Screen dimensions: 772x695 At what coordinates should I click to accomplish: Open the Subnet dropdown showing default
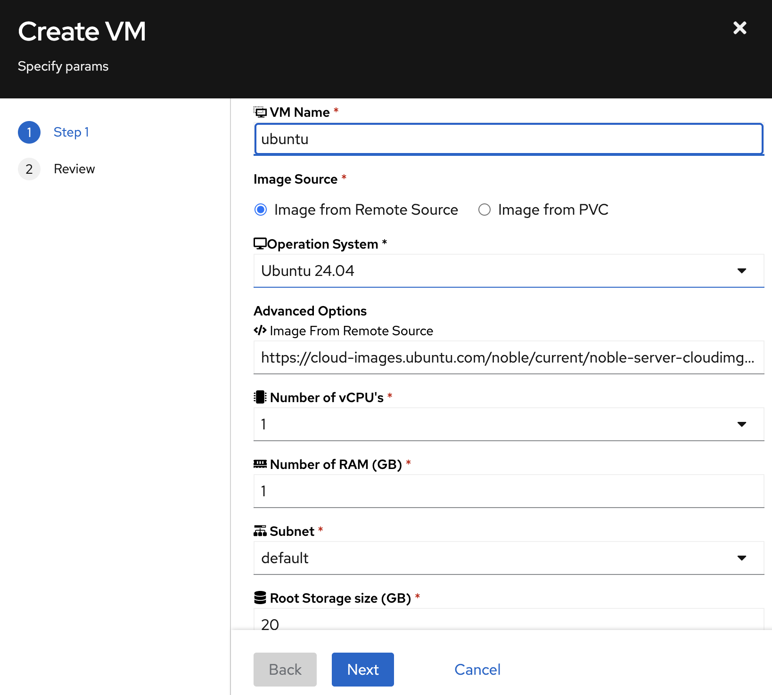coord(508,558)
